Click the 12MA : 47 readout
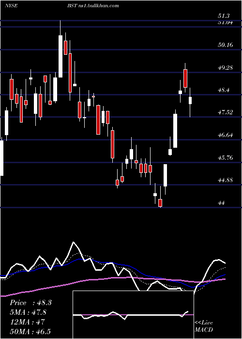 click(27, 322)
